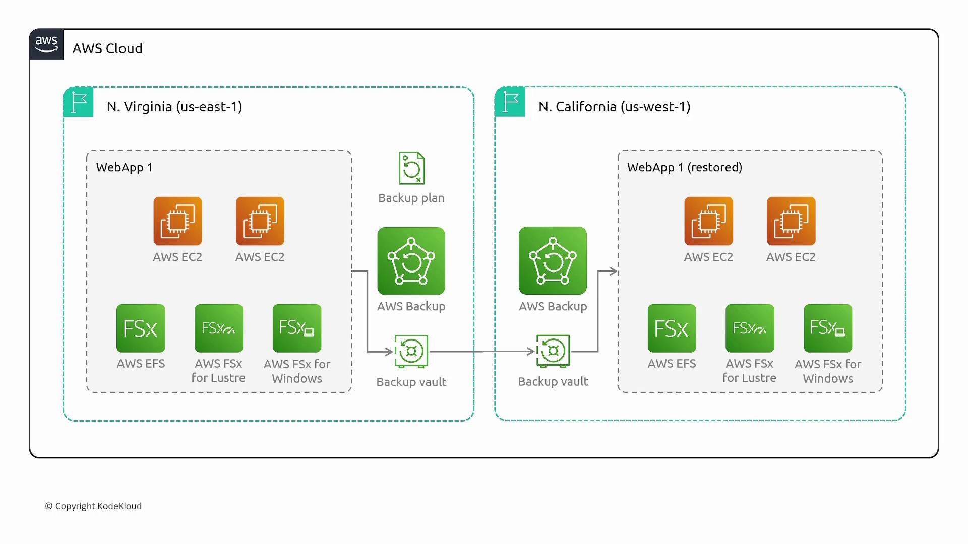The width and height of the screenshot is (968, 544).
Task: Select the N. California region flag icon
Action: click(x=510, y=102)
